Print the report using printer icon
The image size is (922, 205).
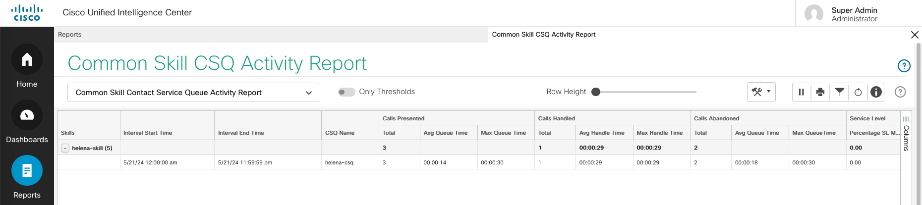tap(820, 92)
